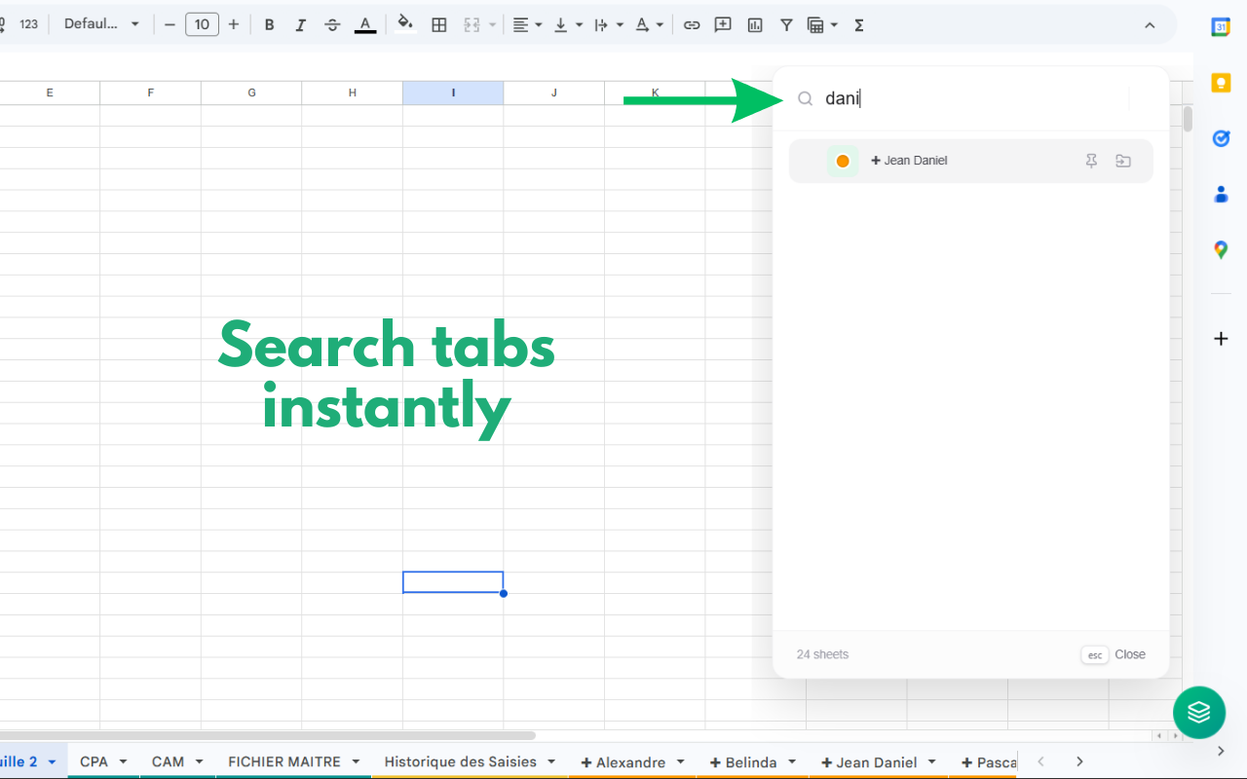Open the functions menu via the sigma icon
This screenshot has width=1247, height=779.
pyautogui.click(x=858, y=24)
